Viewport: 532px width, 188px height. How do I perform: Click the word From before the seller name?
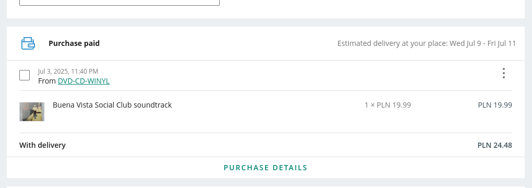pyautogui.click(x=47, y=81)
